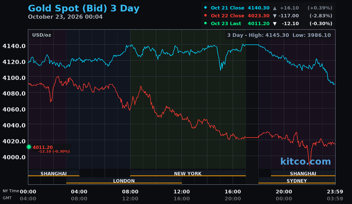Click the green Oct 23 legend dot

click(206, 23)
